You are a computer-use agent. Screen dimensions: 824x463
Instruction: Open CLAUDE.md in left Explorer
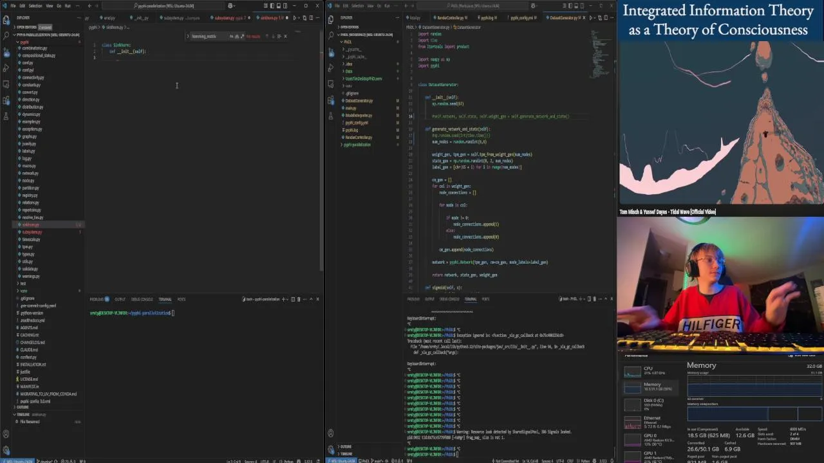[x=29, y=350]
